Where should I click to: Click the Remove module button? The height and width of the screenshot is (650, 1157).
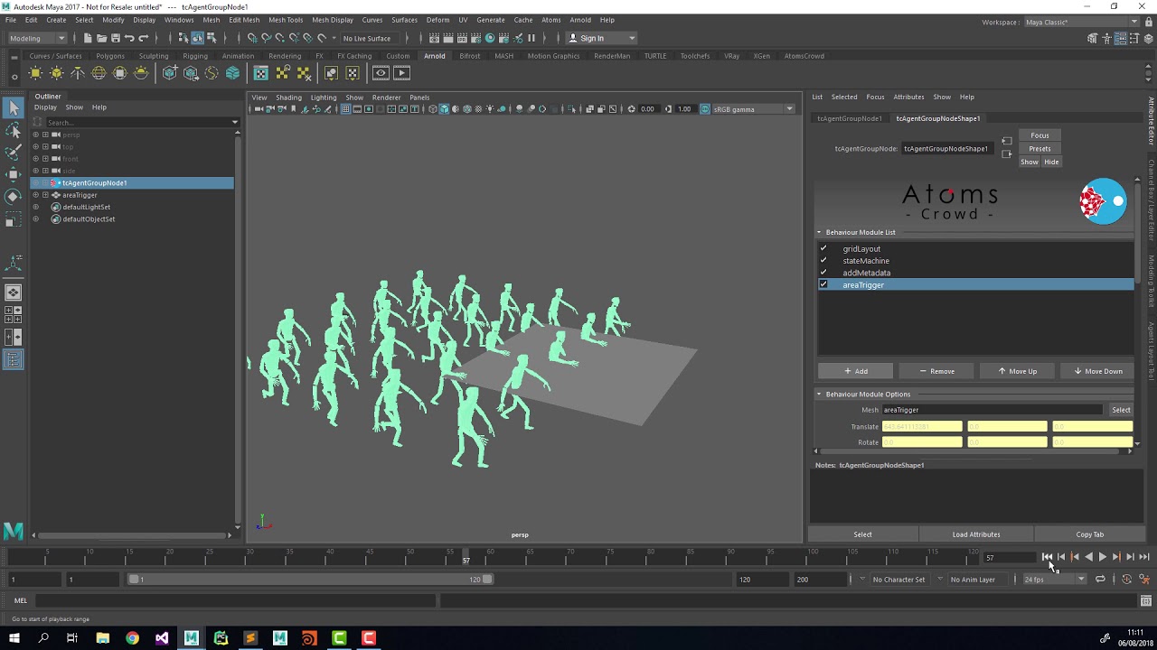[936, 371]
